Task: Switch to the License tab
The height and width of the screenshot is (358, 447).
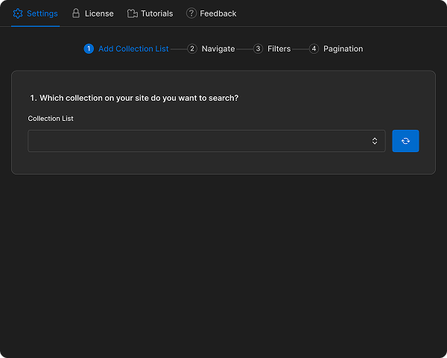Action: coord(92,13)
